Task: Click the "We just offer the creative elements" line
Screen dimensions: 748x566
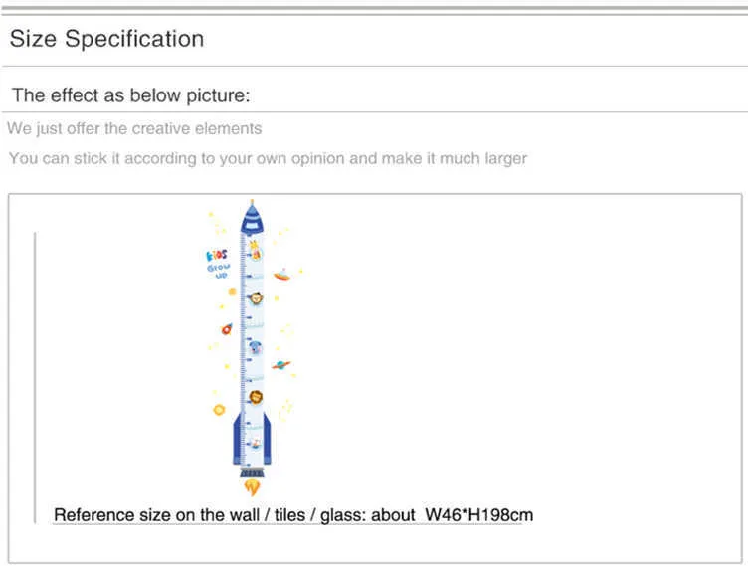Action: point(134,129)
